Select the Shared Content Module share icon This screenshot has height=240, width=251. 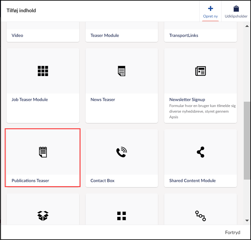201,152
